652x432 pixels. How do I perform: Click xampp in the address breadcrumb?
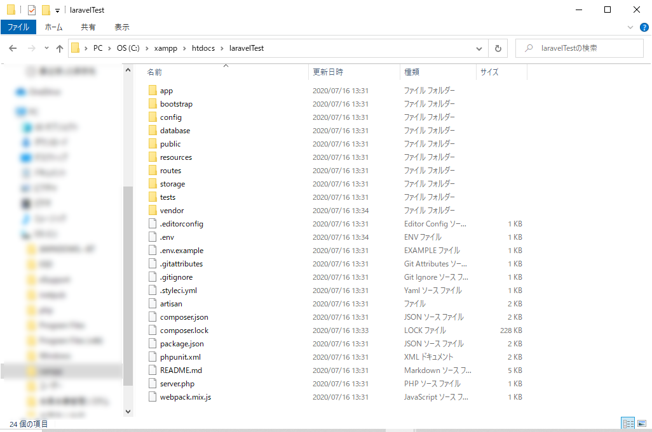click(x=165, y=48)
